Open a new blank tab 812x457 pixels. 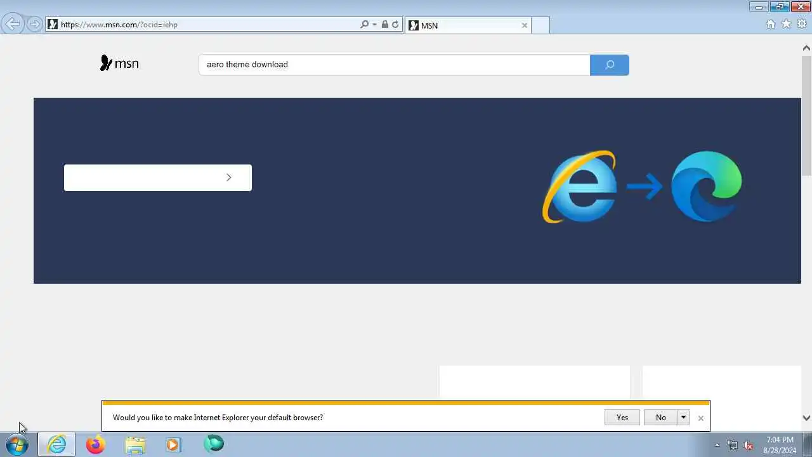pos(540,25)
